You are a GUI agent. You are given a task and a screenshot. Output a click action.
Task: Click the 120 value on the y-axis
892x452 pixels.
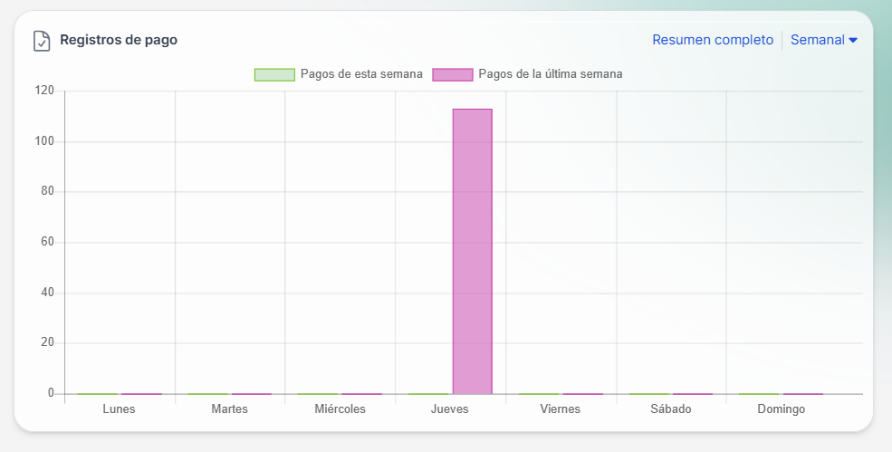click(x=44, y=91)
